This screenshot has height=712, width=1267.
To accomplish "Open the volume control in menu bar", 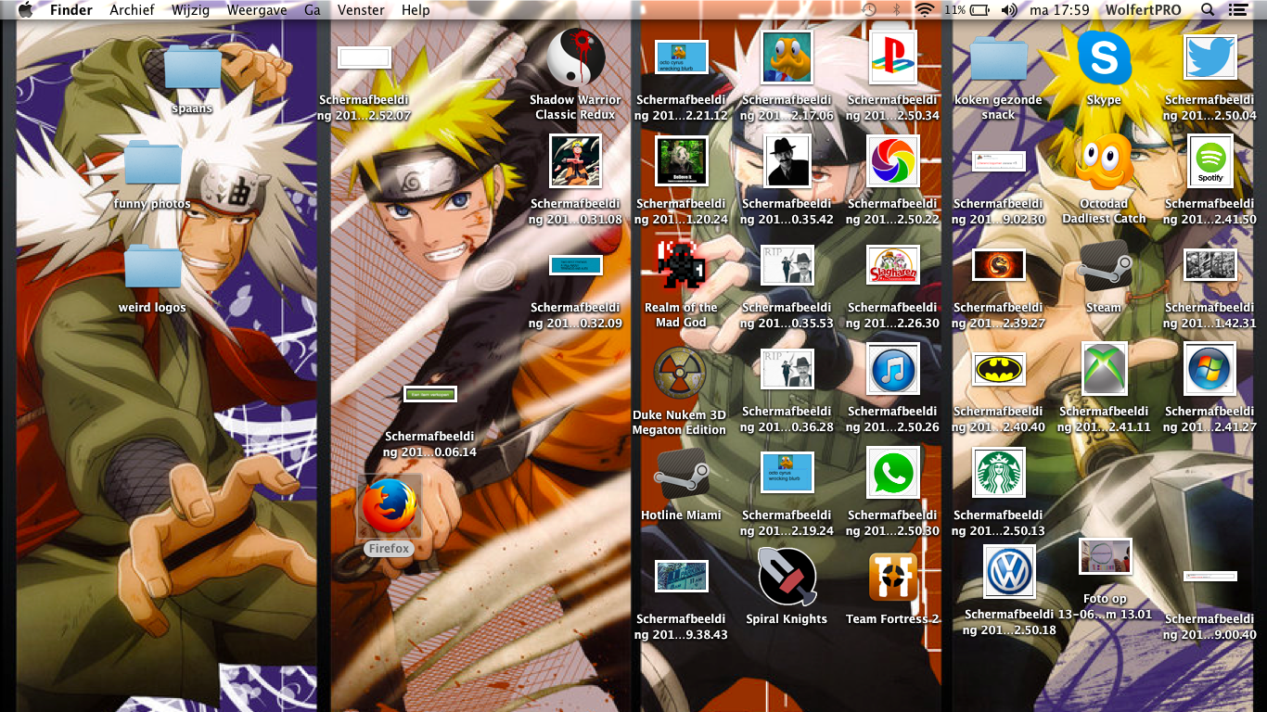I will pyautogui.click(x=1009, y=10).
